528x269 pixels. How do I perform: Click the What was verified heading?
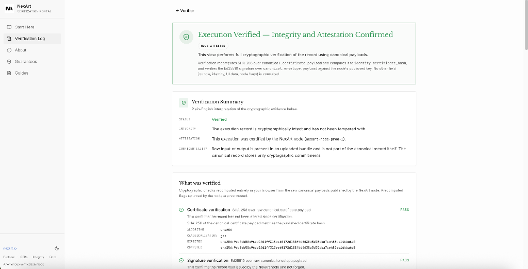[x=200, y=183]
